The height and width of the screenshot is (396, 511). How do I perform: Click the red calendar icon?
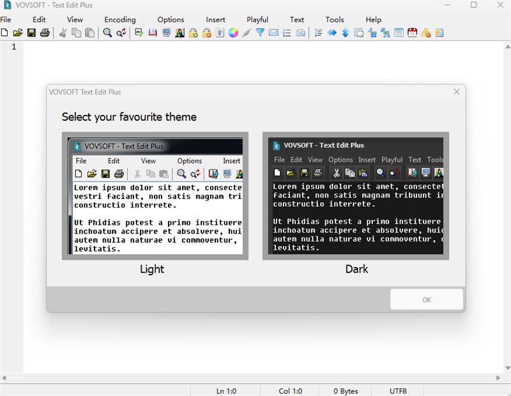point(412,33)
